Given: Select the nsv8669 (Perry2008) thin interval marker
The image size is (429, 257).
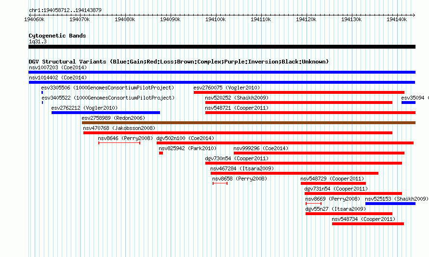Looking at the screenshot, I should (313, 204).
